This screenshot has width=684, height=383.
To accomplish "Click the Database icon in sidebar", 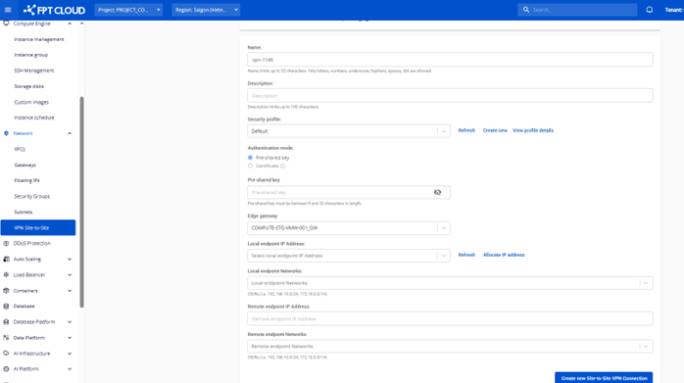I will pyautogui.click(x=6, y=307).
